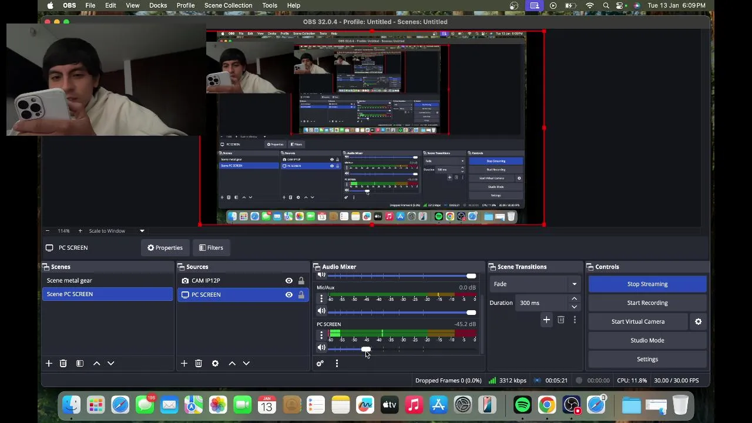Open Spotify from the dock
The image size is (752, 423).
coord(522,405)
